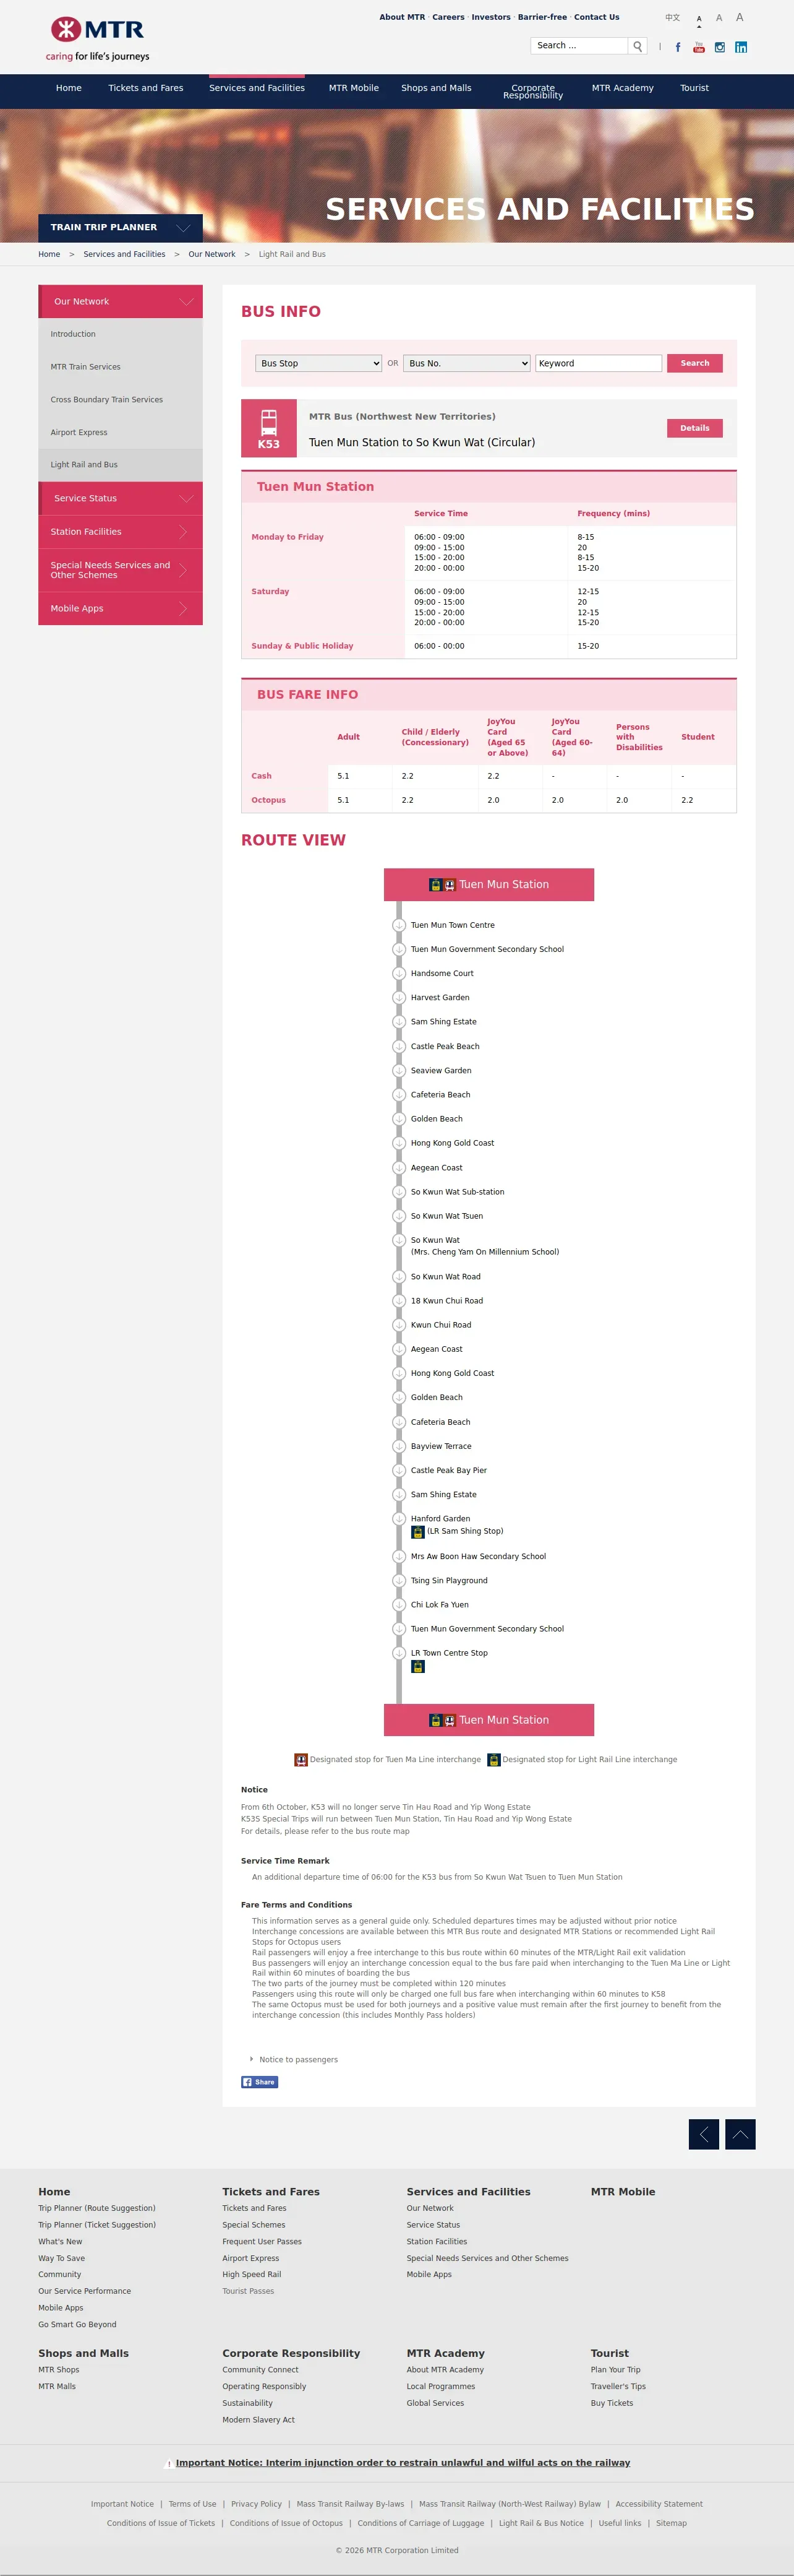Switch language to 中文
Image resolution: width=794 pixels, height=2576 pixels.
(672, 18)
